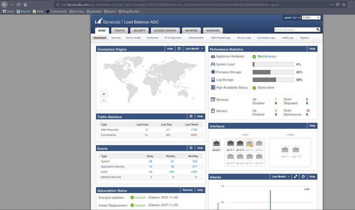This screenshot has width=355, height=210.
Task: Click the System Load progress bar
Action: 273,65
